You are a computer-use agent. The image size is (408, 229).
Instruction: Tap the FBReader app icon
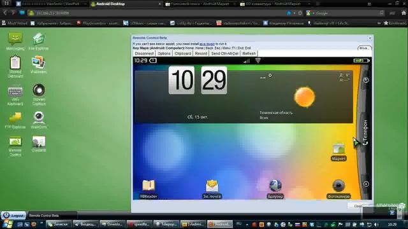[x=149, y=189]
